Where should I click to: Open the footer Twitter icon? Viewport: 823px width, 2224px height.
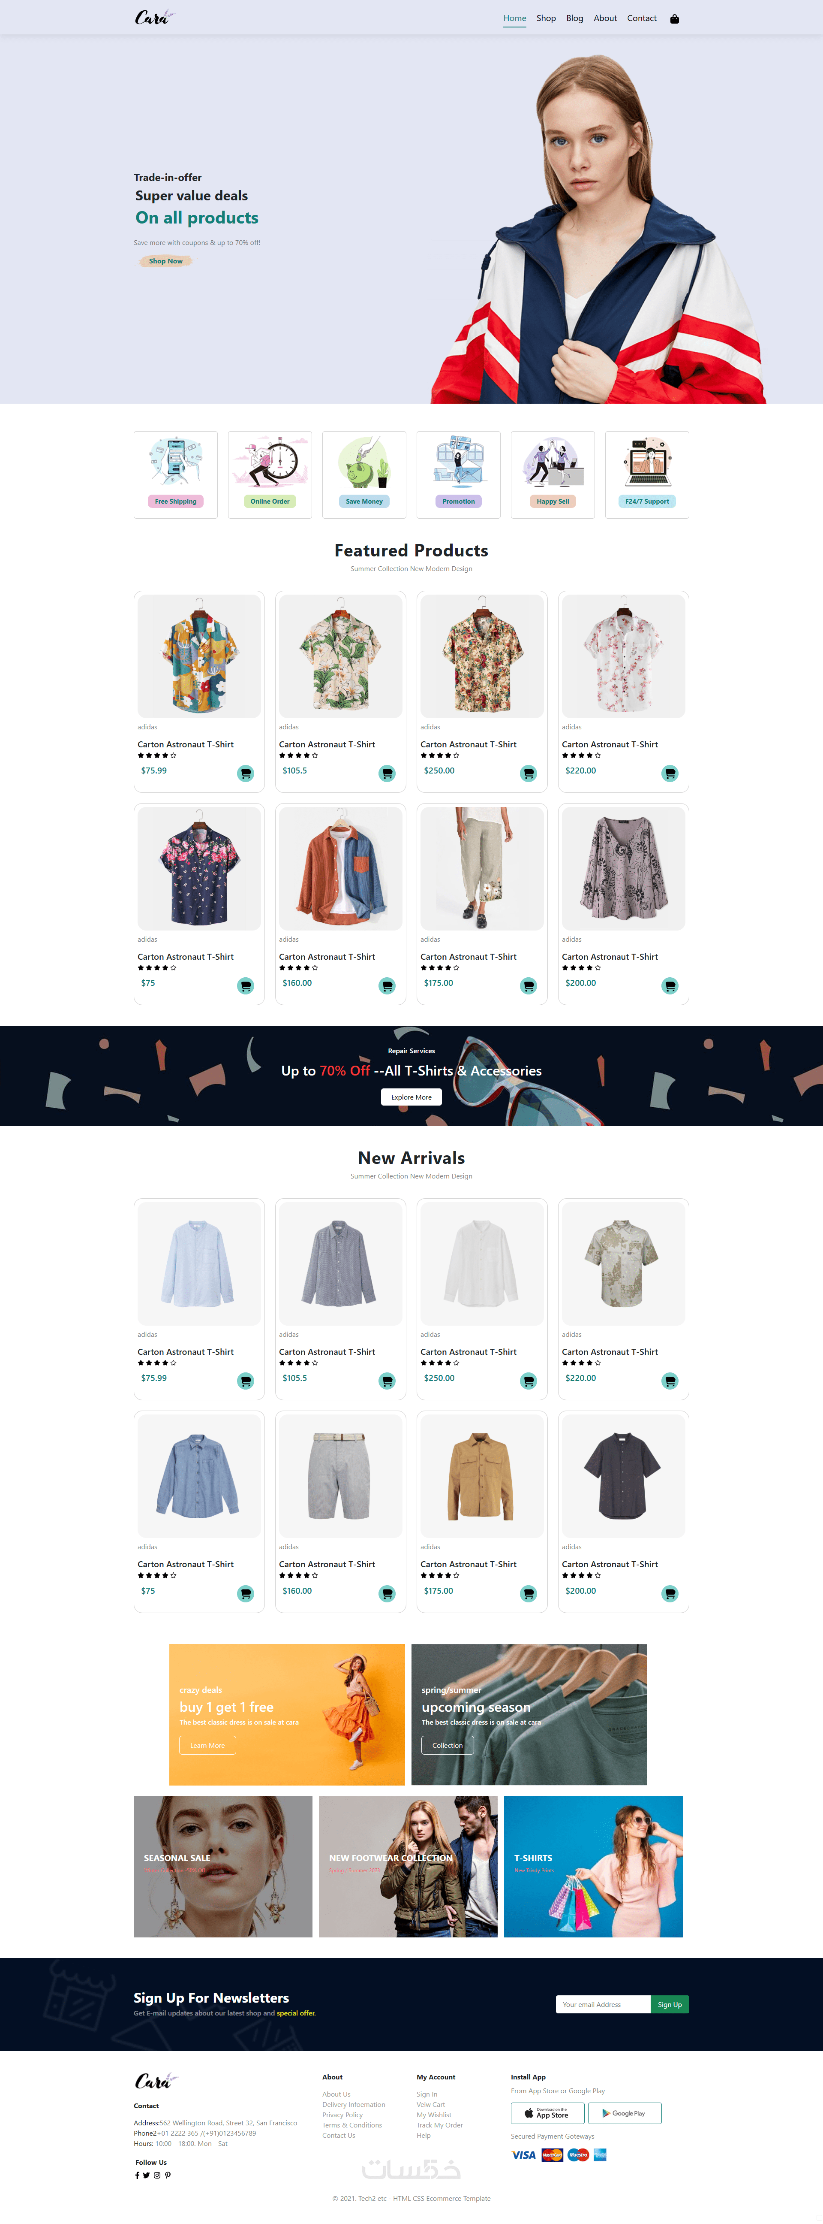[x=147, y=2175]
